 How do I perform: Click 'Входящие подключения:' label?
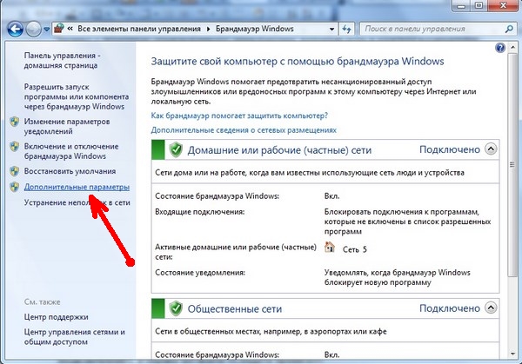pos(200,212)
